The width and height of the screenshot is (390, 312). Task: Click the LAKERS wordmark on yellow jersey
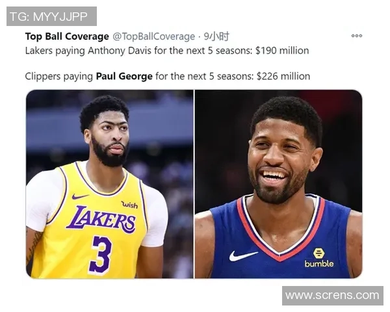tap(101, 220)
